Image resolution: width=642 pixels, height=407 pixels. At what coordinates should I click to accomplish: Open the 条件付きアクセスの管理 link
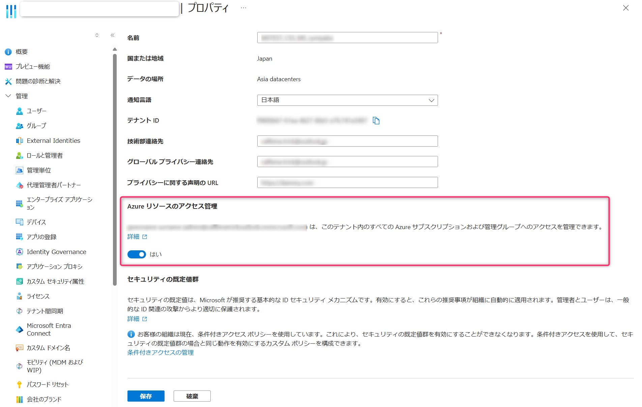160,352
